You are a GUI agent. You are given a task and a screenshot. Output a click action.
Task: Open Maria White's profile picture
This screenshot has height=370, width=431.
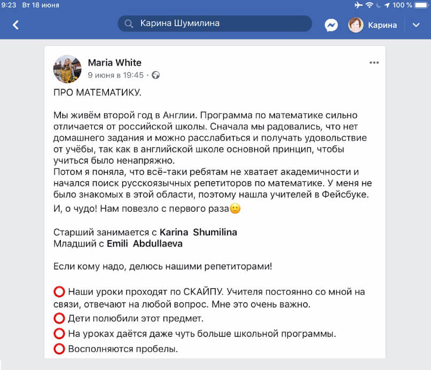67,67
